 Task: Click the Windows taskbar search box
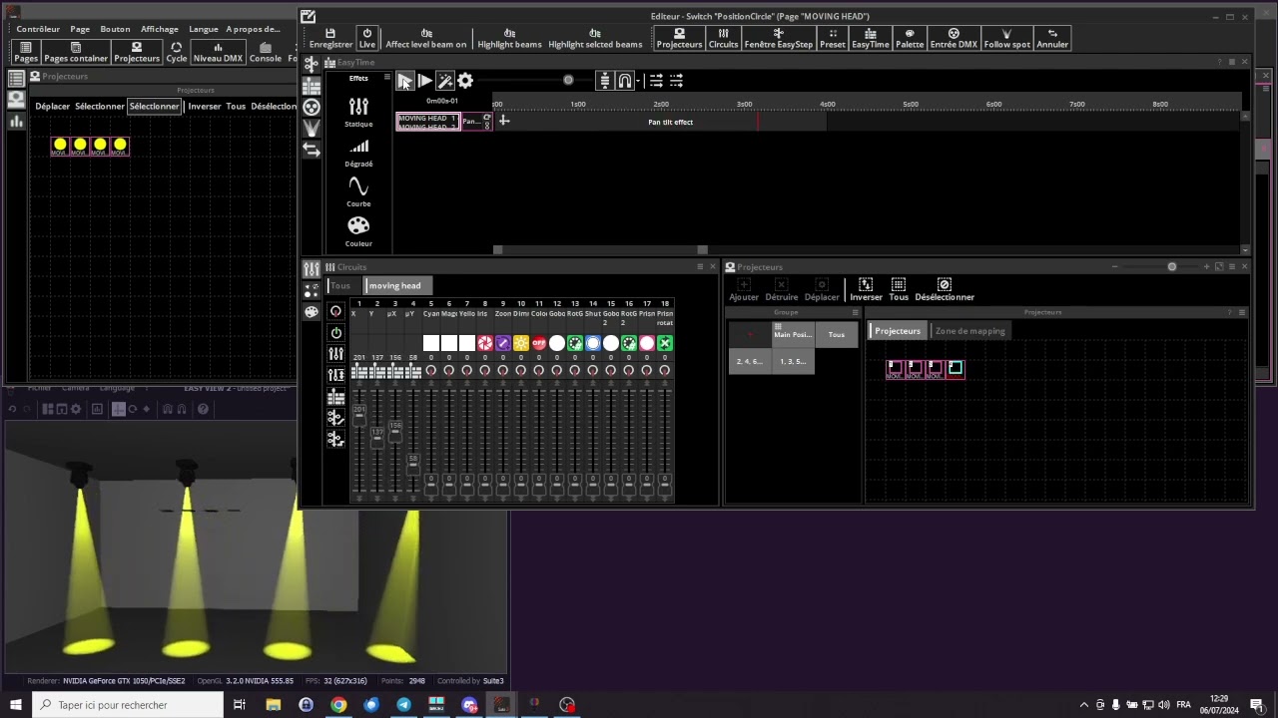(128, 705)
